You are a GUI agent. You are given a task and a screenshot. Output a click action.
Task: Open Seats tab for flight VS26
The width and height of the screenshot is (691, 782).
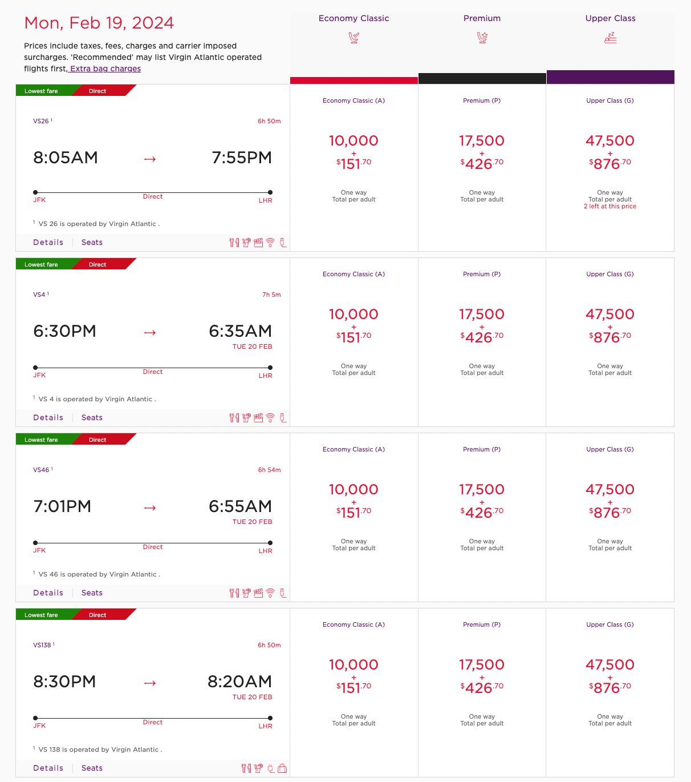[x=92, y=243]
